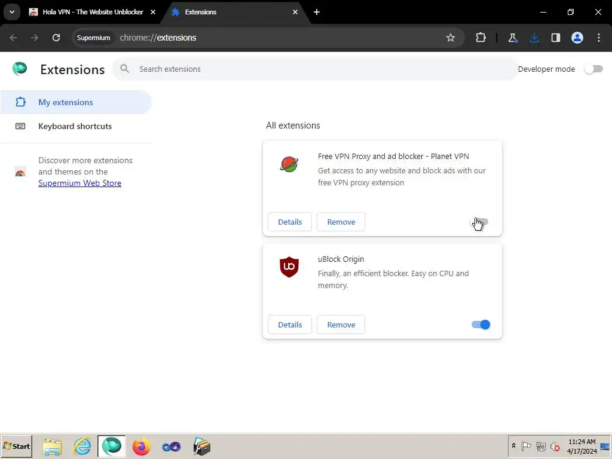
Task: Show hidden system tray icons
Action: point(513,446)
